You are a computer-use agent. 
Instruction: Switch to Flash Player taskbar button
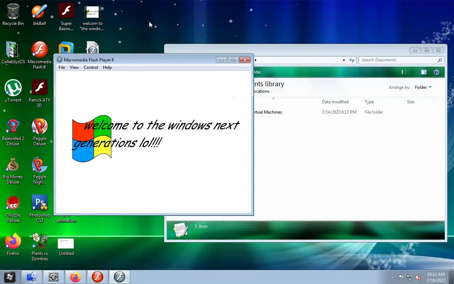(x=120, y=277)
